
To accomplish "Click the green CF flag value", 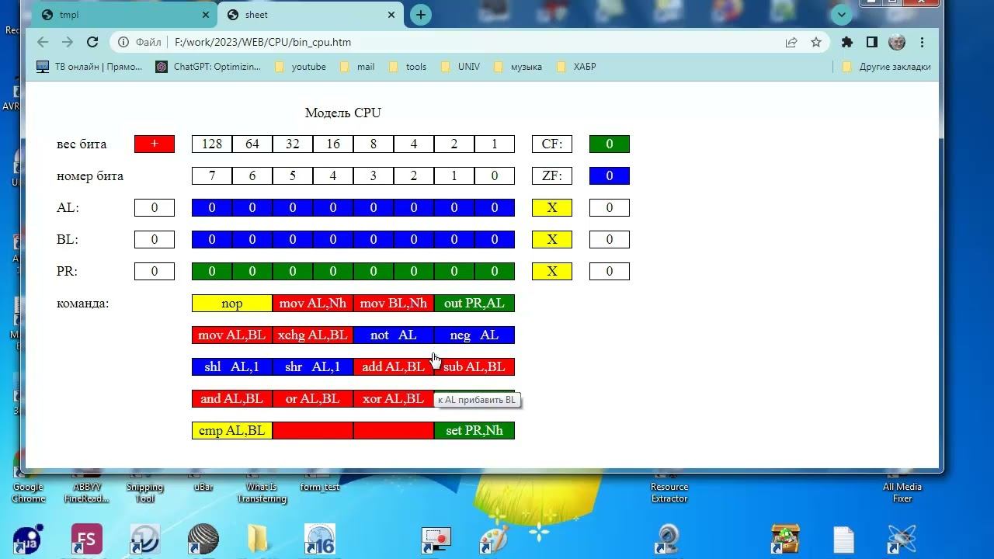I will tap(610, 144).
